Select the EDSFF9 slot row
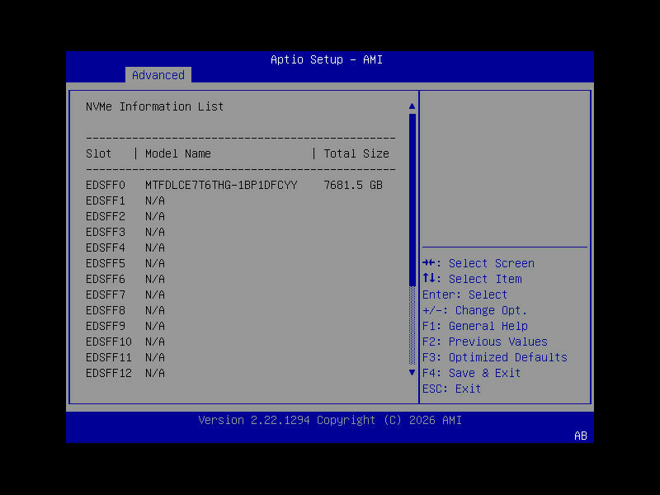This screenshot has width=660, height=495. tap(125, 326)
